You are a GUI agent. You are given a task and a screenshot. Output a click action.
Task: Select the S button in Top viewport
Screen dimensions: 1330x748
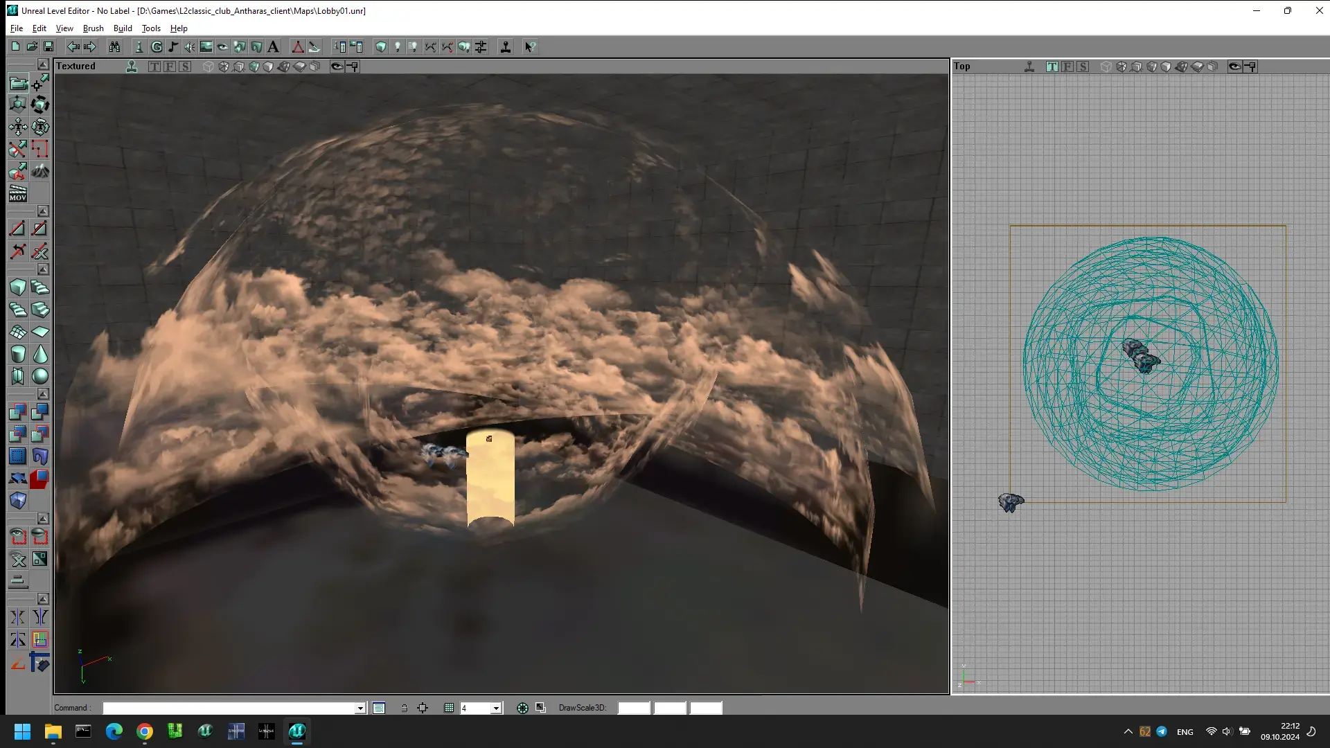[1083, 66]
